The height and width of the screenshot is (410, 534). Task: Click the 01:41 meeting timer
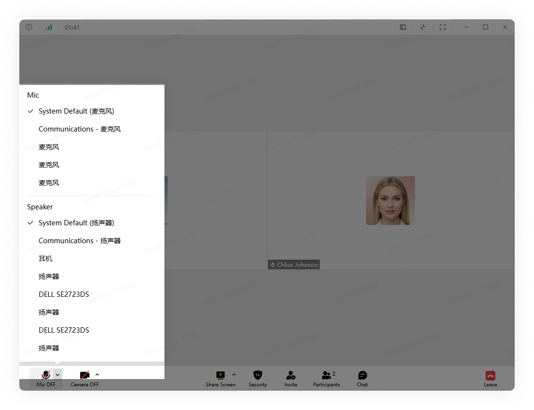[72, 27]
